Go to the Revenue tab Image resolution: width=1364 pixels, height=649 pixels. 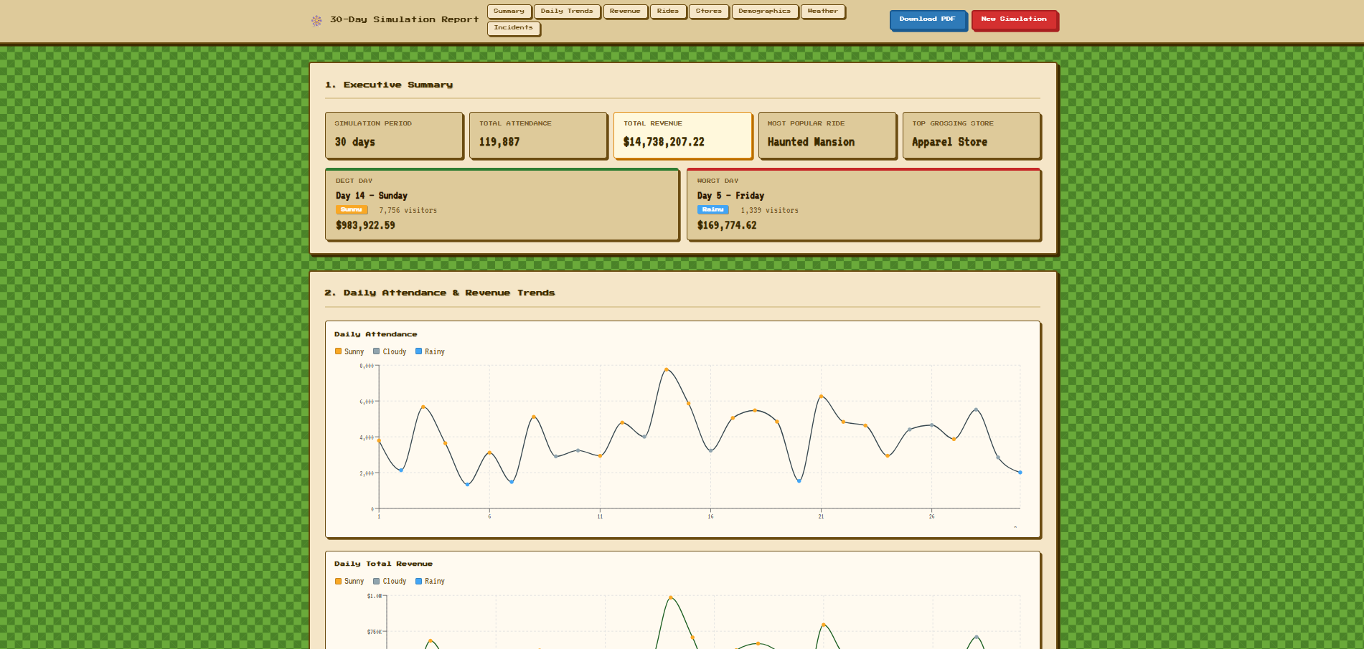coord(625,11)
